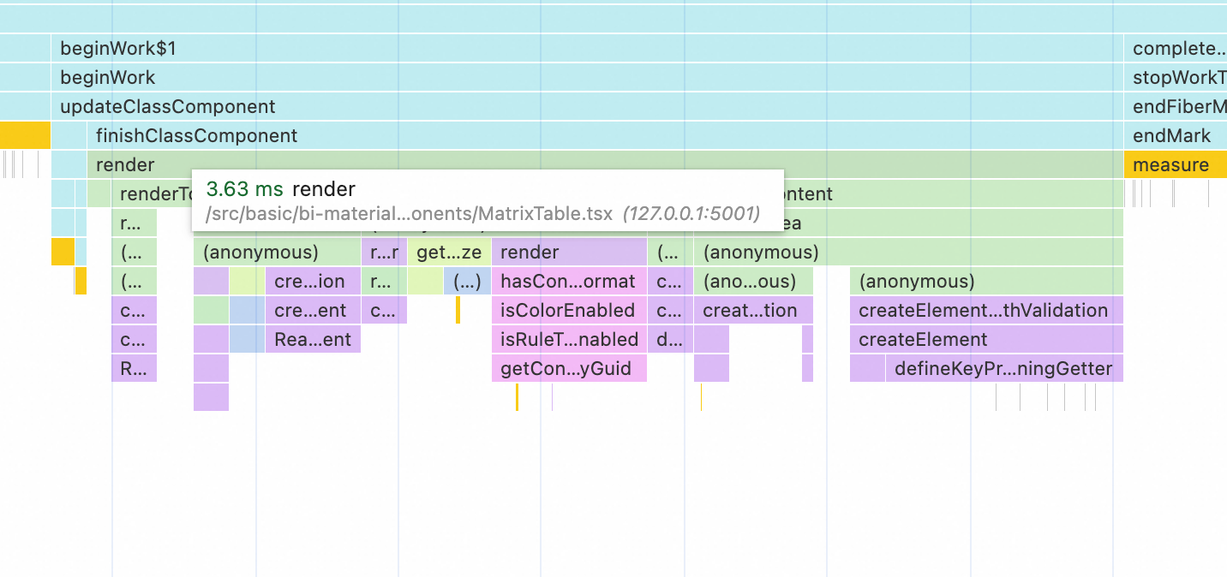The image size is (1227, 577).
Task: Click the beginWork call frame
Action: 587,78
